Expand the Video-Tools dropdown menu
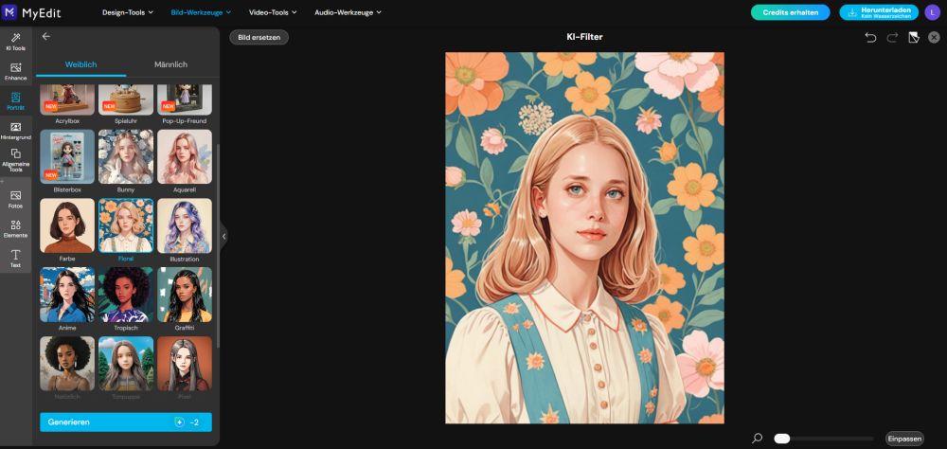The image size is (947, 449). (274, 12)
